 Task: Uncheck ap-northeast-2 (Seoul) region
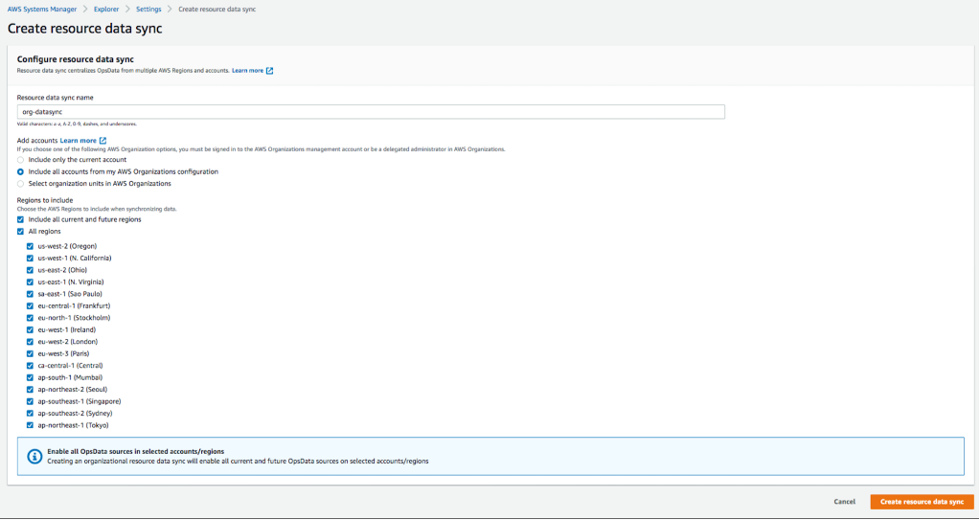click(30, 390)
